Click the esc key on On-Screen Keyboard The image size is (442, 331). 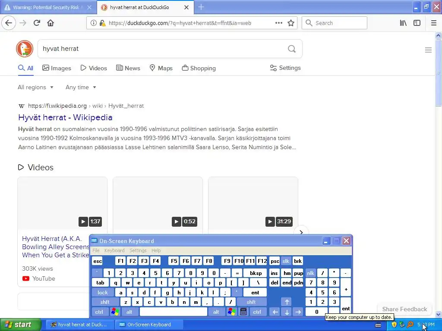click(98, 261)
